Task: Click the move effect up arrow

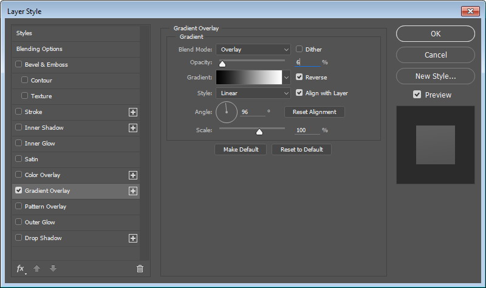Action: [36, 269]
